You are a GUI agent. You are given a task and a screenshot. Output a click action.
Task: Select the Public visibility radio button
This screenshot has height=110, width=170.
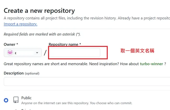click(6, 100)
